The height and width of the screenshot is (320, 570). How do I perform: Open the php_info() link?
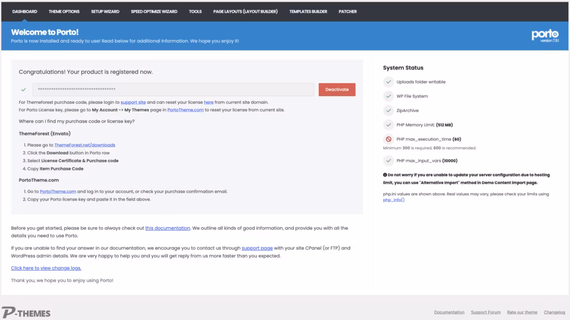tap(394, 200)
